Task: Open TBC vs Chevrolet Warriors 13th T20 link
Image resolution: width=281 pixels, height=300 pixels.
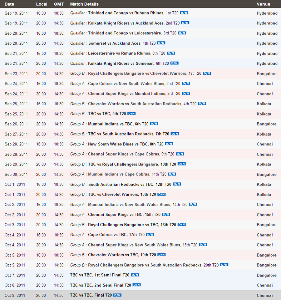Action: pyautogui.click(x=122, y=194)
